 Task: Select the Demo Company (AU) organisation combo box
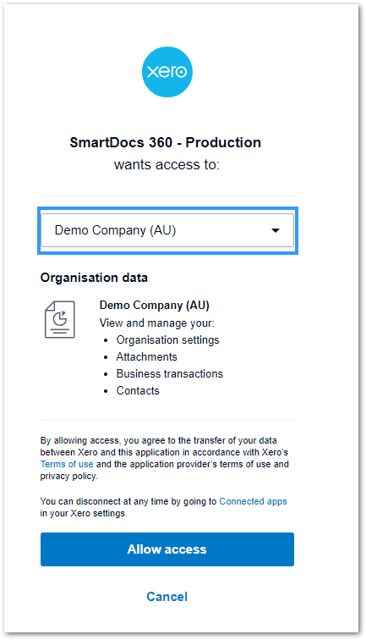pyautogui.click(x=167, y=230)
